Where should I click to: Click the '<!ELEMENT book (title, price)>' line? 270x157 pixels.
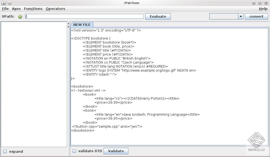pyautogui.click(x=108, y=46)
